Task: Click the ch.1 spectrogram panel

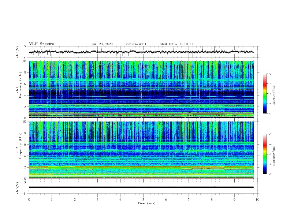Action: (x=141, y=89)
